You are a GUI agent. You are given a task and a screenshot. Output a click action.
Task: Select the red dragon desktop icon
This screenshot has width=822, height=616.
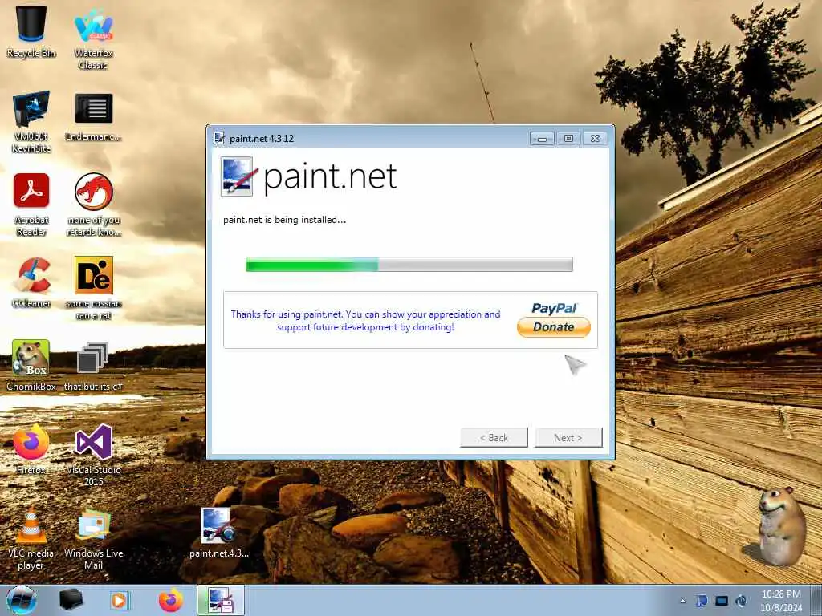[93, 205]
